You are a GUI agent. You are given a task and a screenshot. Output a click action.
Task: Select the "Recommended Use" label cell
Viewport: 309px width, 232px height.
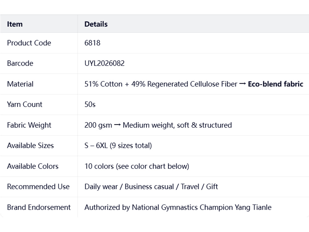pos(38,187)
